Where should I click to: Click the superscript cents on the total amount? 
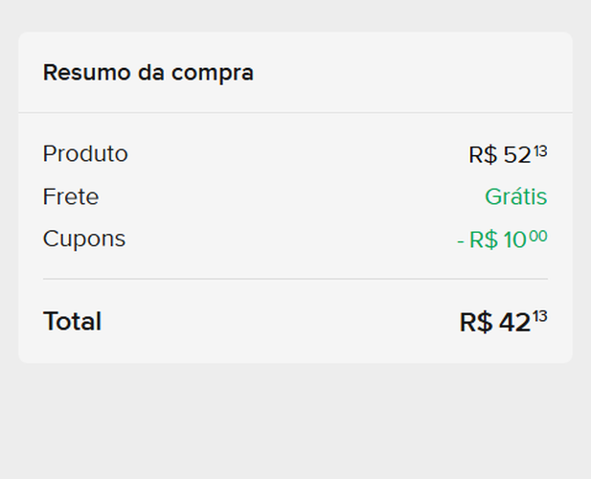tap(540, 317)
